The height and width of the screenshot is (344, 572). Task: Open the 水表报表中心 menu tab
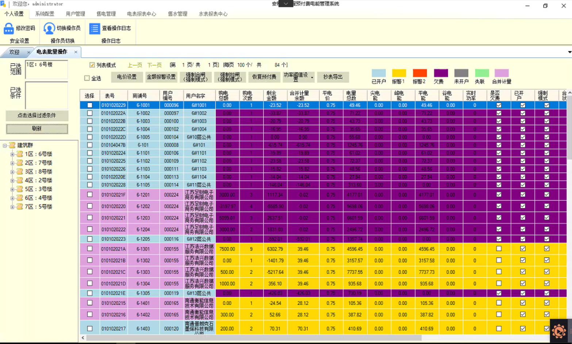click(x=213, y=14)
